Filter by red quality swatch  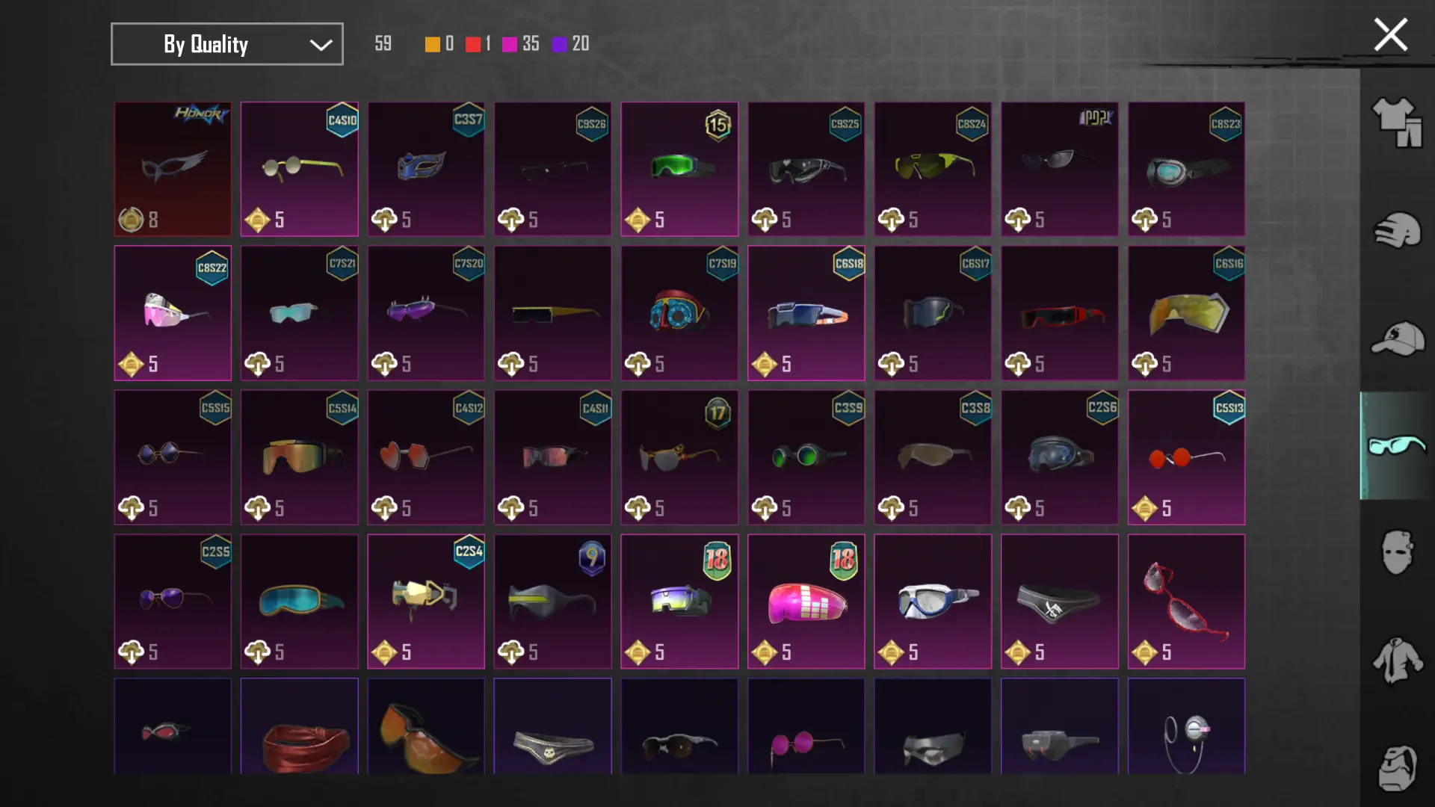click(472, 44)
